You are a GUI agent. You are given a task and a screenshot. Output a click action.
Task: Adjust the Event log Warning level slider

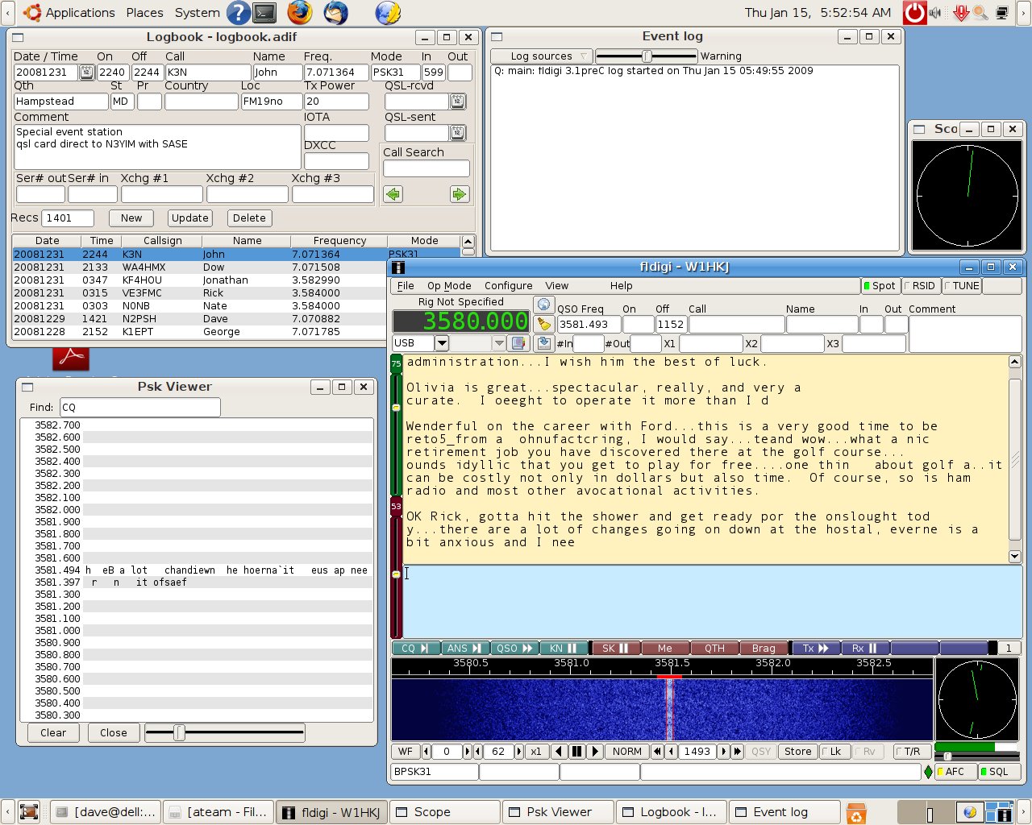click(x=647, y=56)
